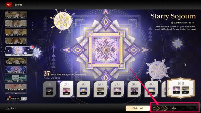Select the 80-minute reward icon

pyautogui.click(x=134, y=91)
